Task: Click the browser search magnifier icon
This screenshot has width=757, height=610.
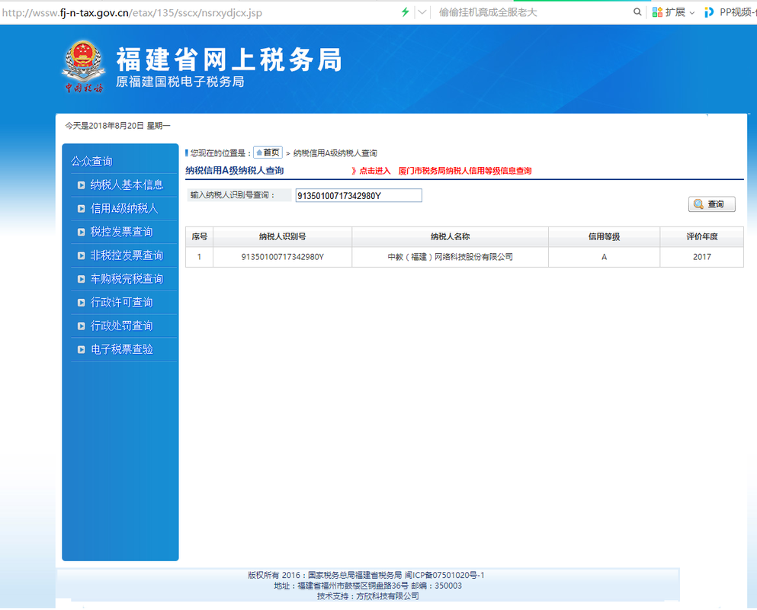Action: [637, 12]
